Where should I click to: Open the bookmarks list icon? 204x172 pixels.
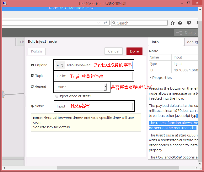coord(180,23)
